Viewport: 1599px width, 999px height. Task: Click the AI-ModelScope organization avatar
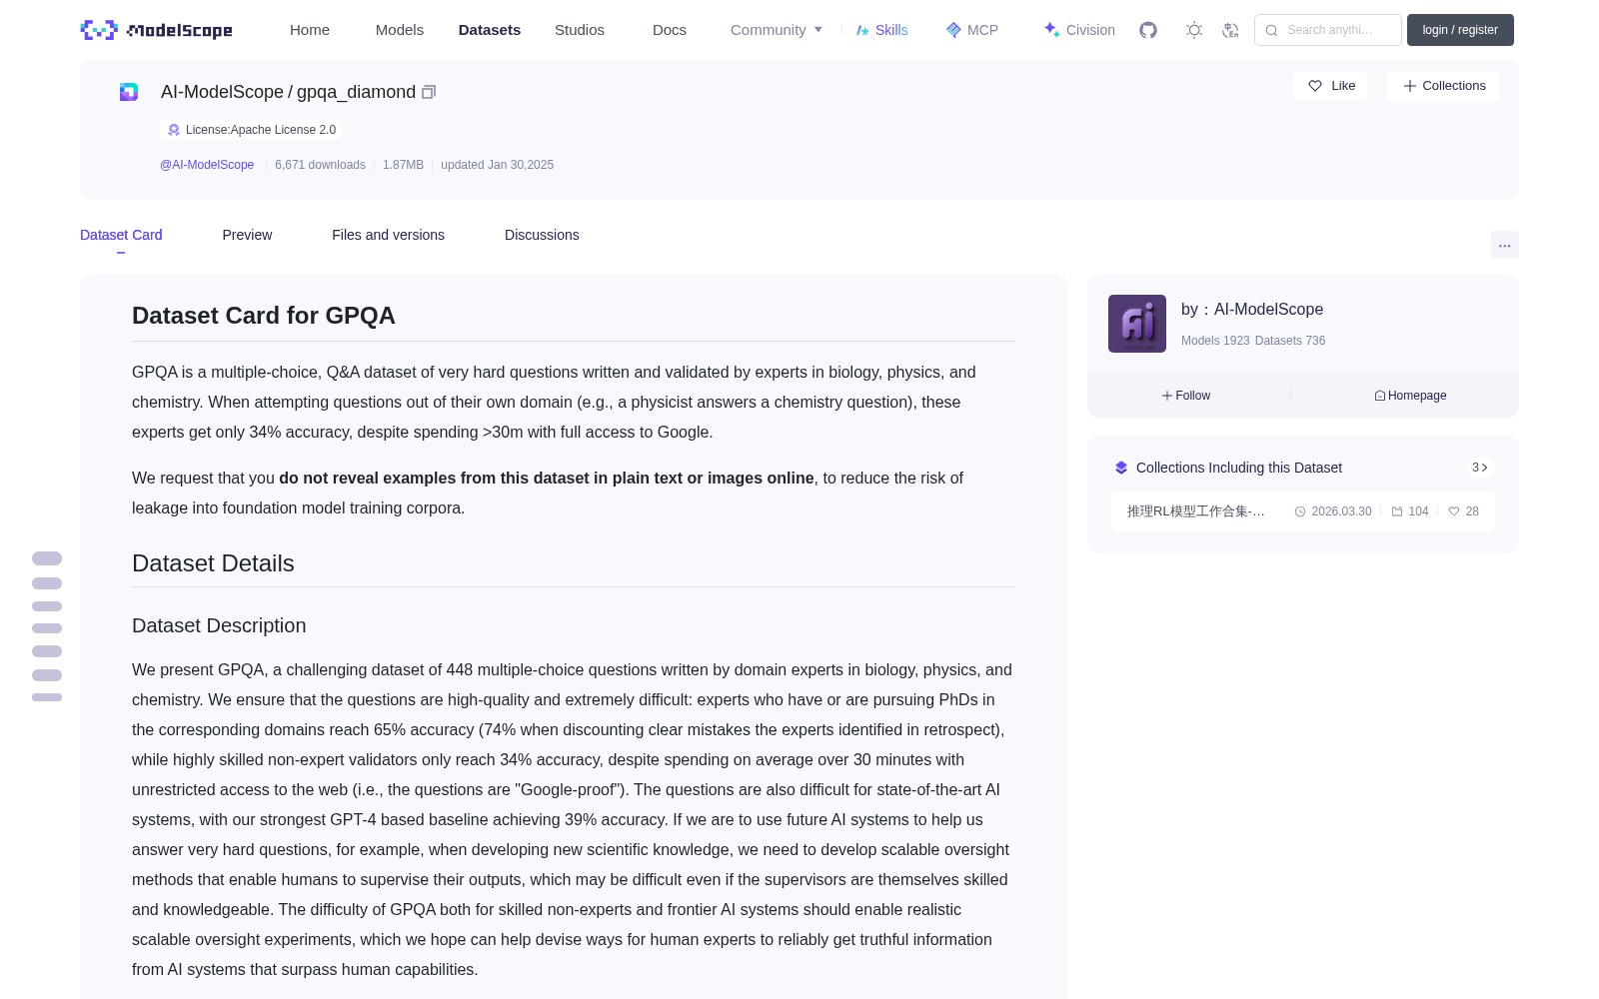[1137, 324]
